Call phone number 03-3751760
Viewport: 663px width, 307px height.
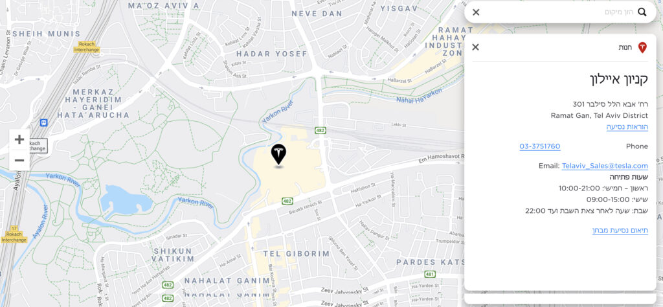(539, 146)
